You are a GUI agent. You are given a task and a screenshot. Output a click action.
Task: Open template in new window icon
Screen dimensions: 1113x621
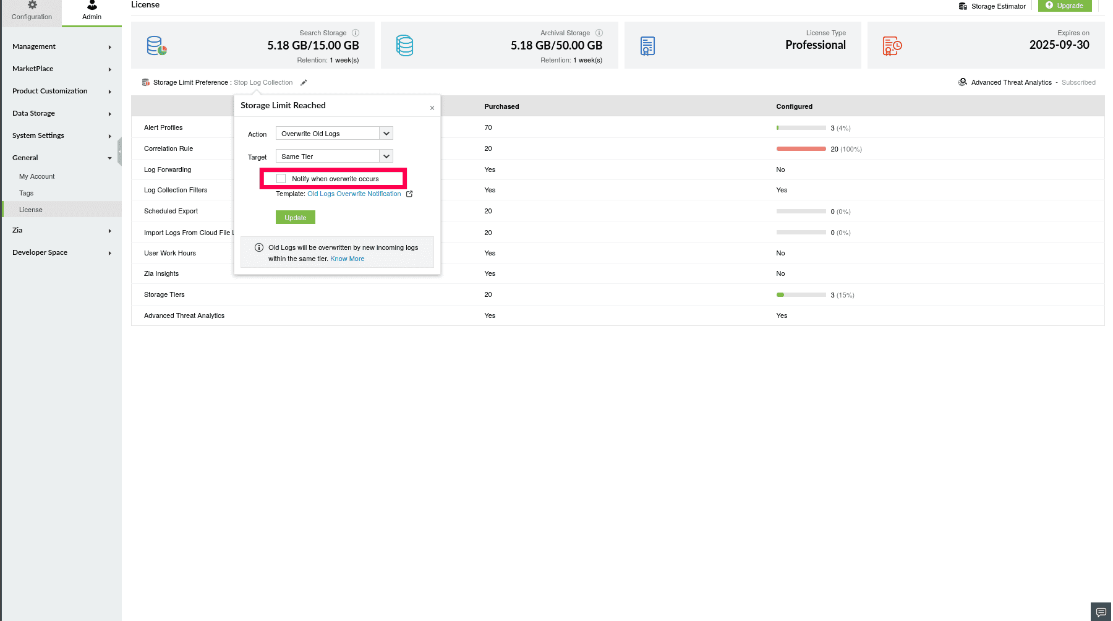[409, 194]
